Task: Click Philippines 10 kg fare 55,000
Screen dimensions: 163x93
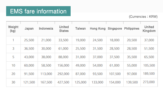Action: [x=132, y=65]
